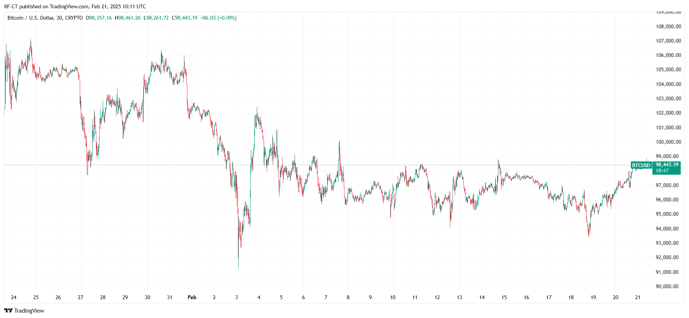Screen dimensions: 689x318
Task: Click the 99,000.00 price axis label
Action: click(x=667, y=156)
